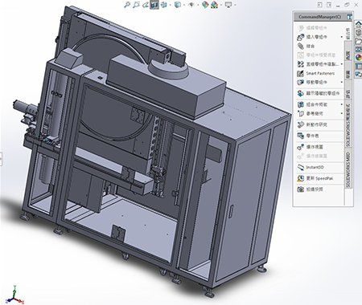Select the Zoom to Area tool

pyautogui.click(x=136, y=5)
